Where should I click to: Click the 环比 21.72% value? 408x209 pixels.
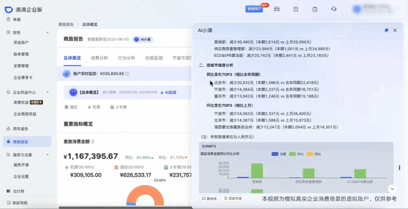178,157
